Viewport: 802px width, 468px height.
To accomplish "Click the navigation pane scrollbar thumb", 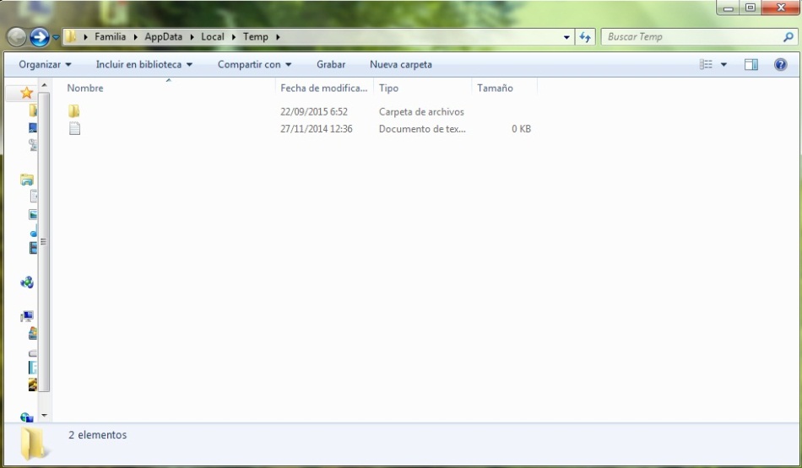I will pos(44,242).
